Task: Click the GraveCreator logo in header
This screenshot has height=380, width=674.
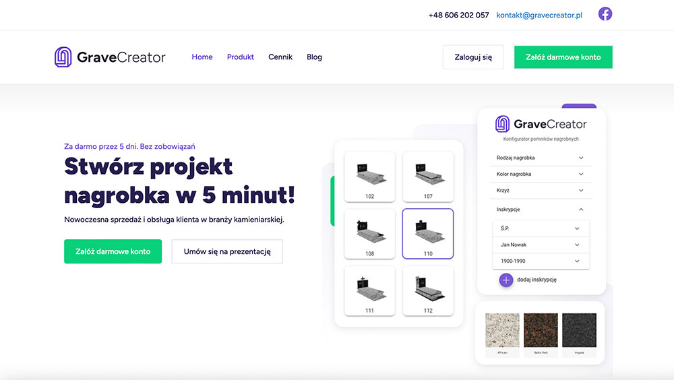Action: pyautogui.click(x=110, y=57)
